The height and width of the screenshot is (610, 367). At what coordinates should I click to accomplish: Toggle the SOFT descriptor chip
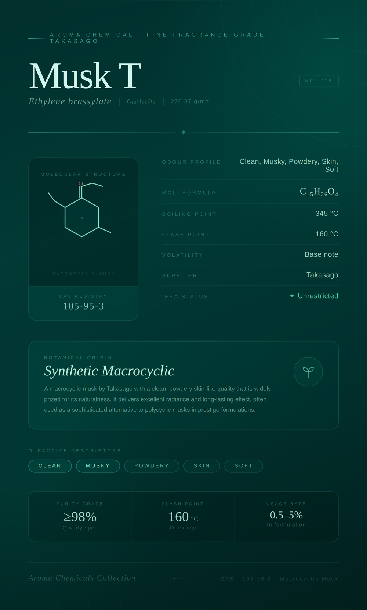tap(244, 466)
